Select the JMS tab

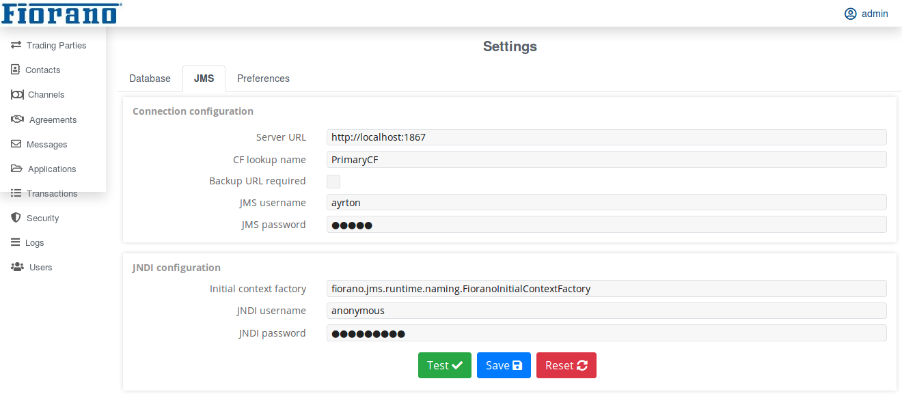[x=204, y=79]
